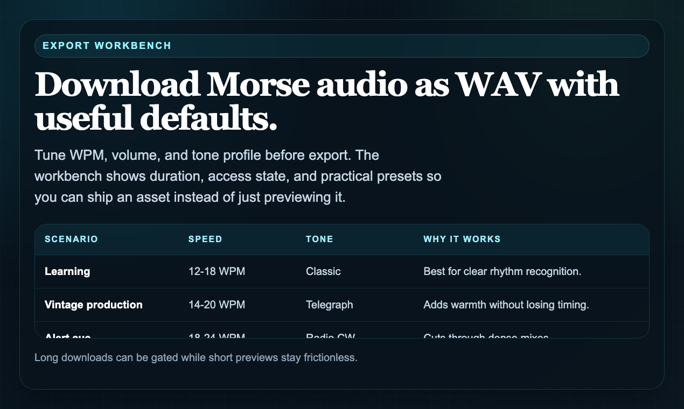
Task: Click the SCENARIO column header
Action: [71, 239]
